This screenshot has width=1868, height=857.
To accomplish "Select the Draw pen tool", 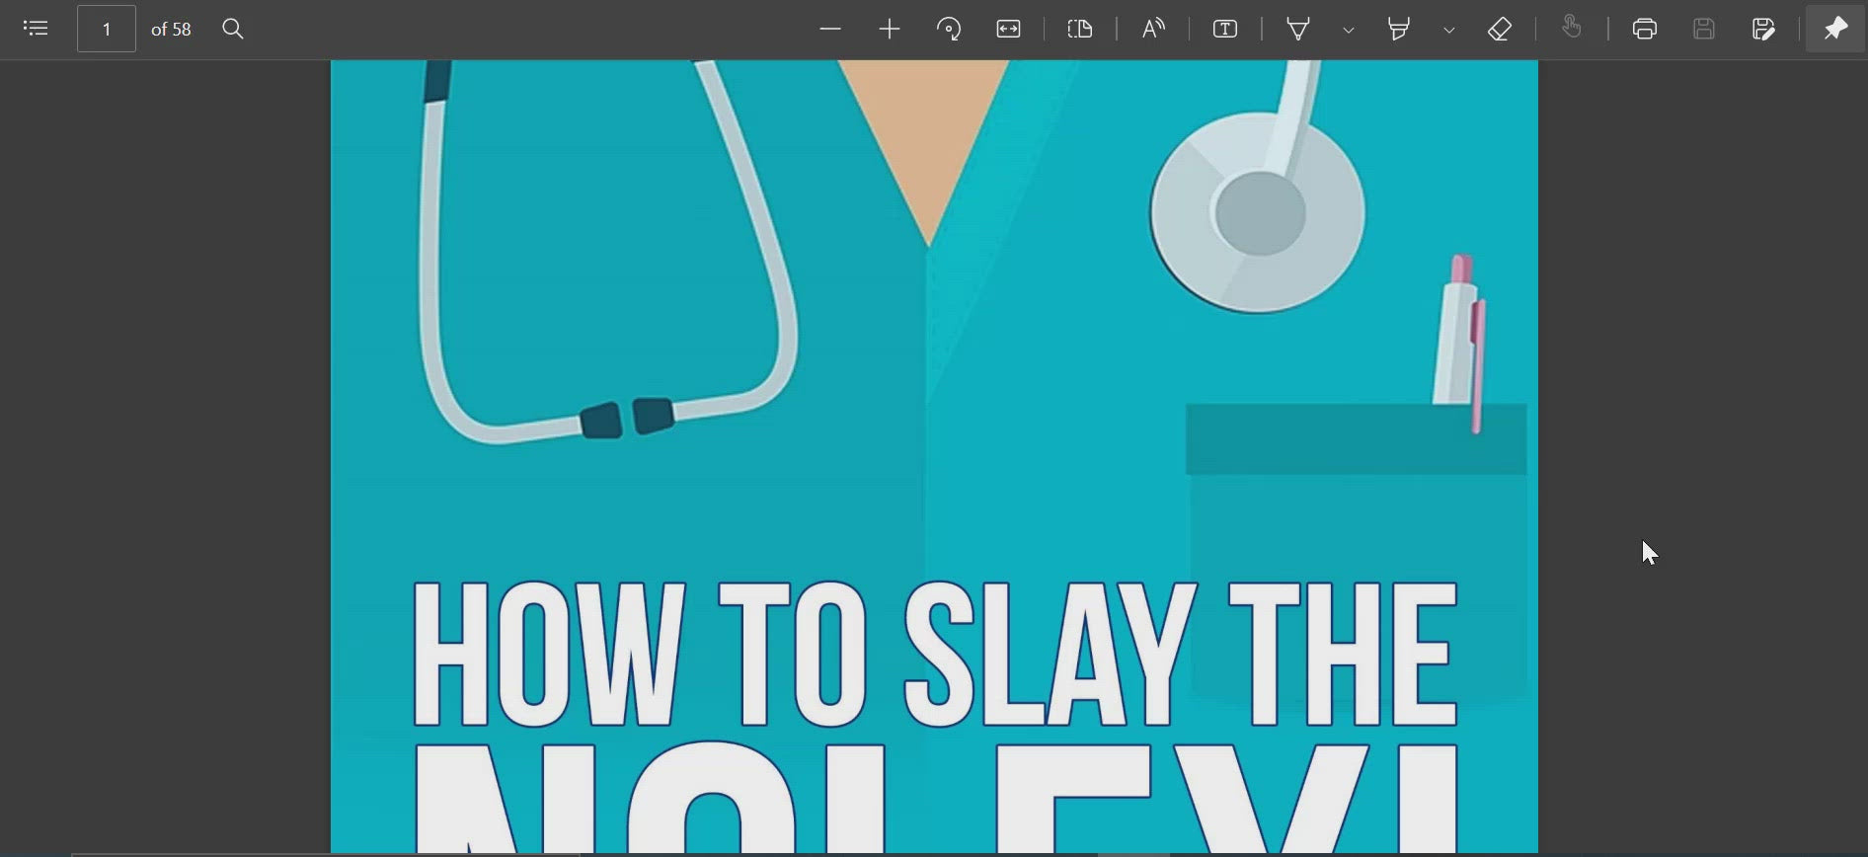I will 1298,29.
